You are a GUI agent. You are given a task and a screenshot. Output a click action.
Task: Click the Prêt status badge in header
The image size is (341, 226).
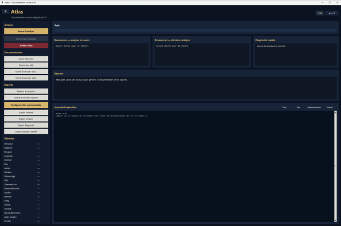tap(320, 13)
